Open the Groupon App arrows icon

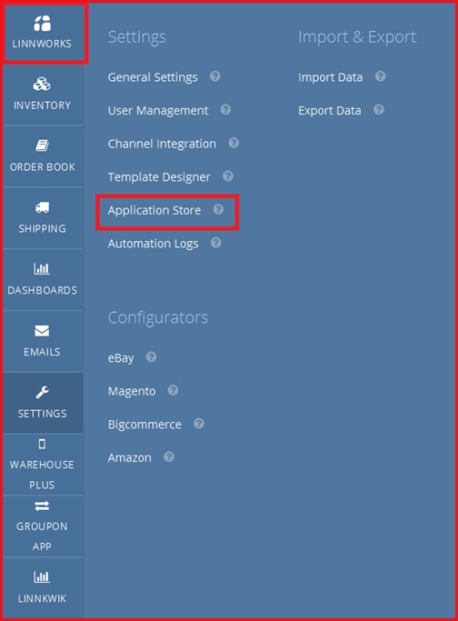[42, 506]
